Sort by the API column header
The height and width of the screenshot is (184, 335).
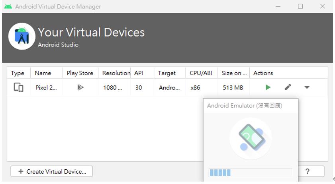coord(139,73)
